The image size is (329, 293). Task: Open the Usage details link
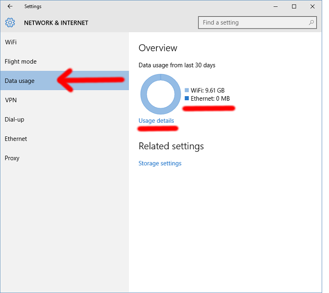point(156,121)
